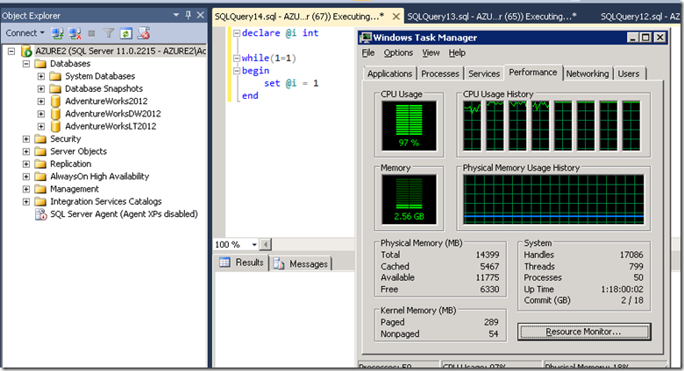Expand AlwaysOn High Availability folder
This screenshot has width=684, height=371.
tap(26, 177)
